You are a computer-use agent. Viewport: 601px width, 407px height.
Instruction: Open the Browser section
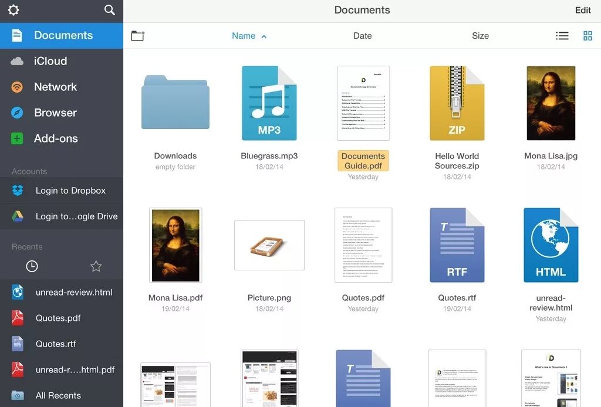[61, 113]
